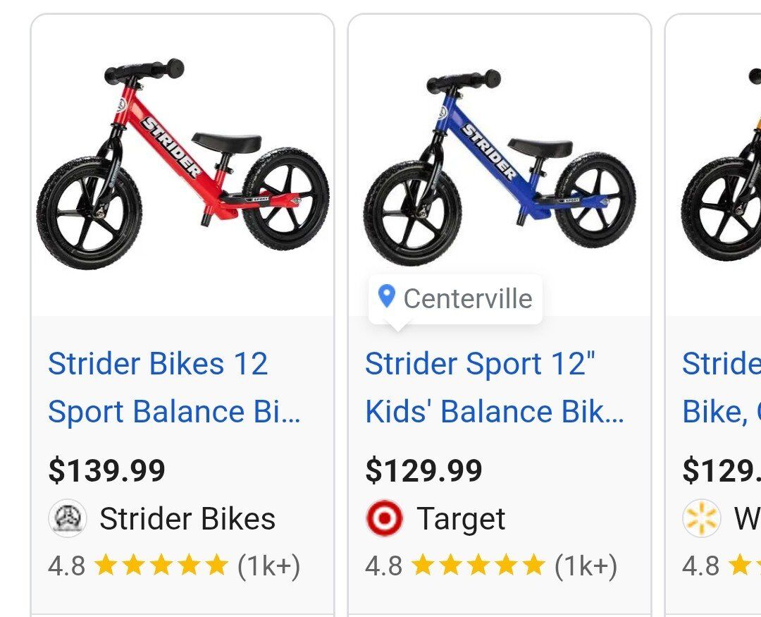Click the Target seller name
Viewport: 761px width, 617px height.
461,519
